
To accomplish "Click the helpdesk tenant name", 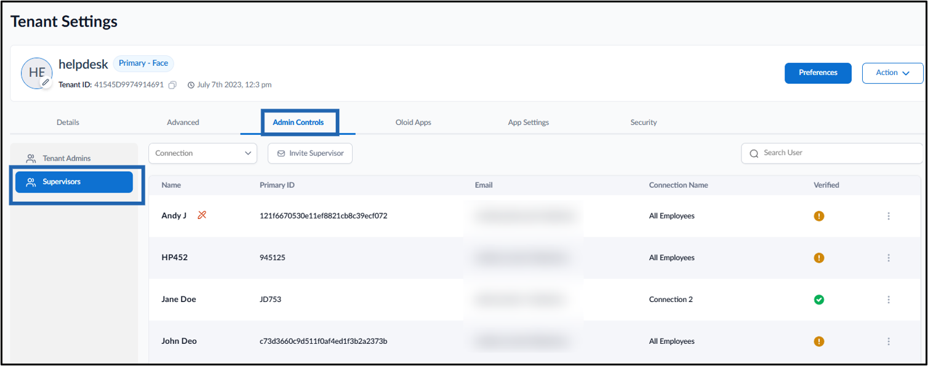I will point(83,64).
